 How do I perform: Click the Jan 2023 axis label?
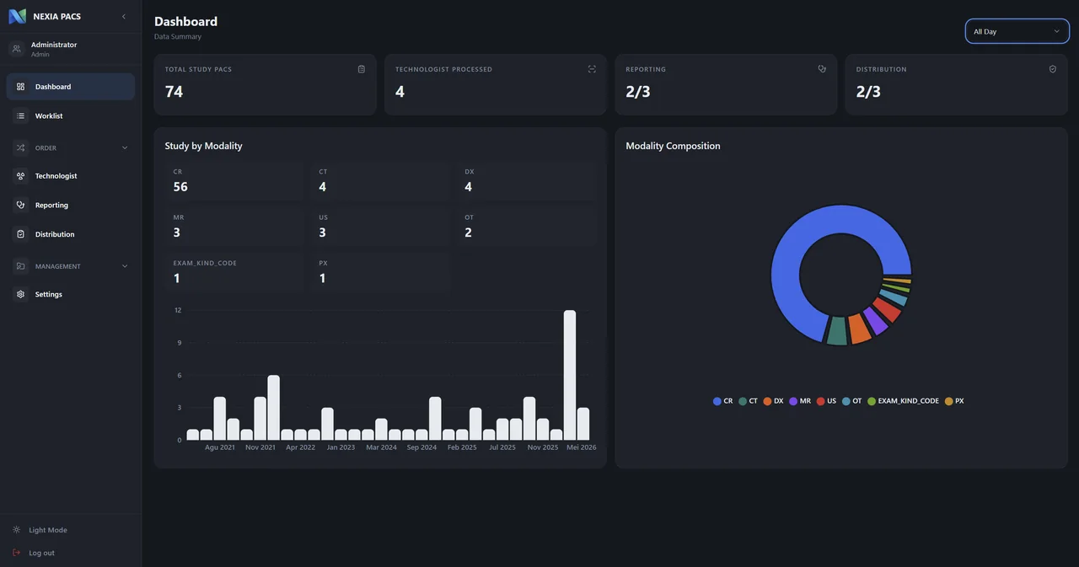point(341,447)
